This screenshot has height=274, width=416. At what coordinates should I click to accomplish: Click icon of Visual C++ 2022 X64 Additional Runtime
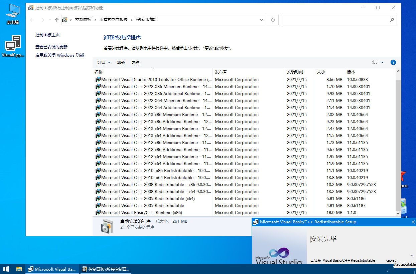(x=98, y=108)
